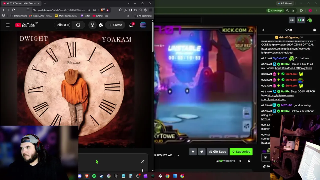This screenshot has width=320, height=180.
Task: Open the YouTube AI sparkle assistant
Action: click(101, 25)
